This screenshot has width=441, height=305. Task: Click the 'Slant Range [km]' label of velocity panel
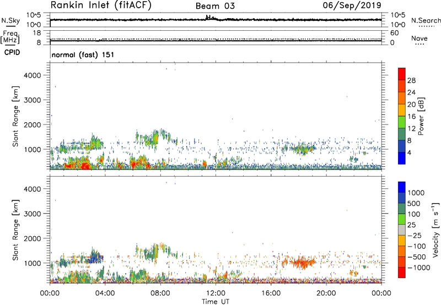pyautogui.click(x=15, y=230)
